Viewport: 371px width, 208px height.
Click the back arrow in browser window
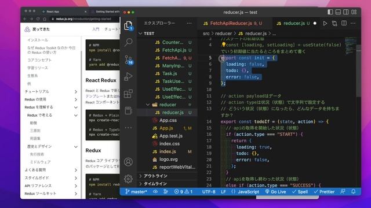[25, 19]
